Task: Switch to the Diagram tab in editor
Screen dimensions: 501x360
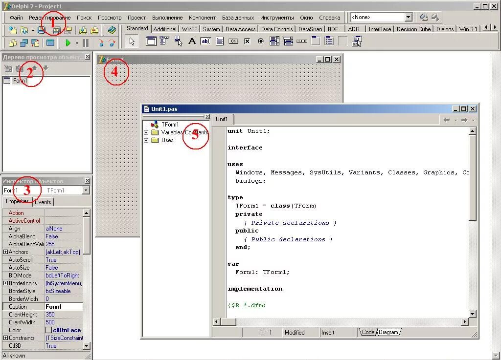Action: pos(388,332)
